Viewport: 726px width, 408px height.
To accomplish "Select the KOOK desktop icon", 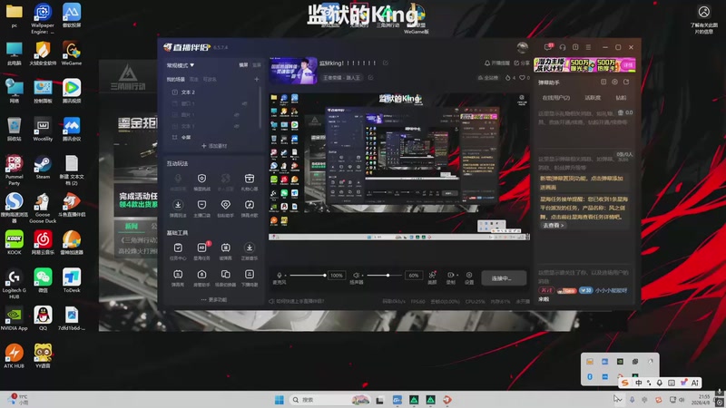I will 14,242.
